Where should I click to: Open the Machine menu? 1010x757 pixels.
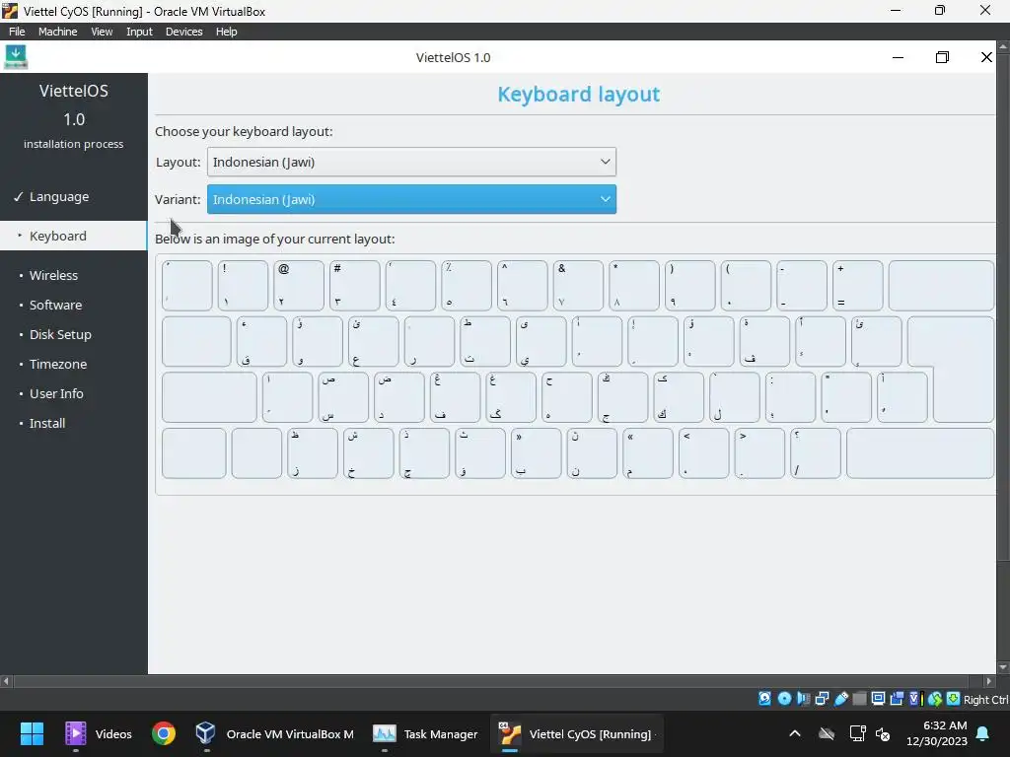(57, 31)
